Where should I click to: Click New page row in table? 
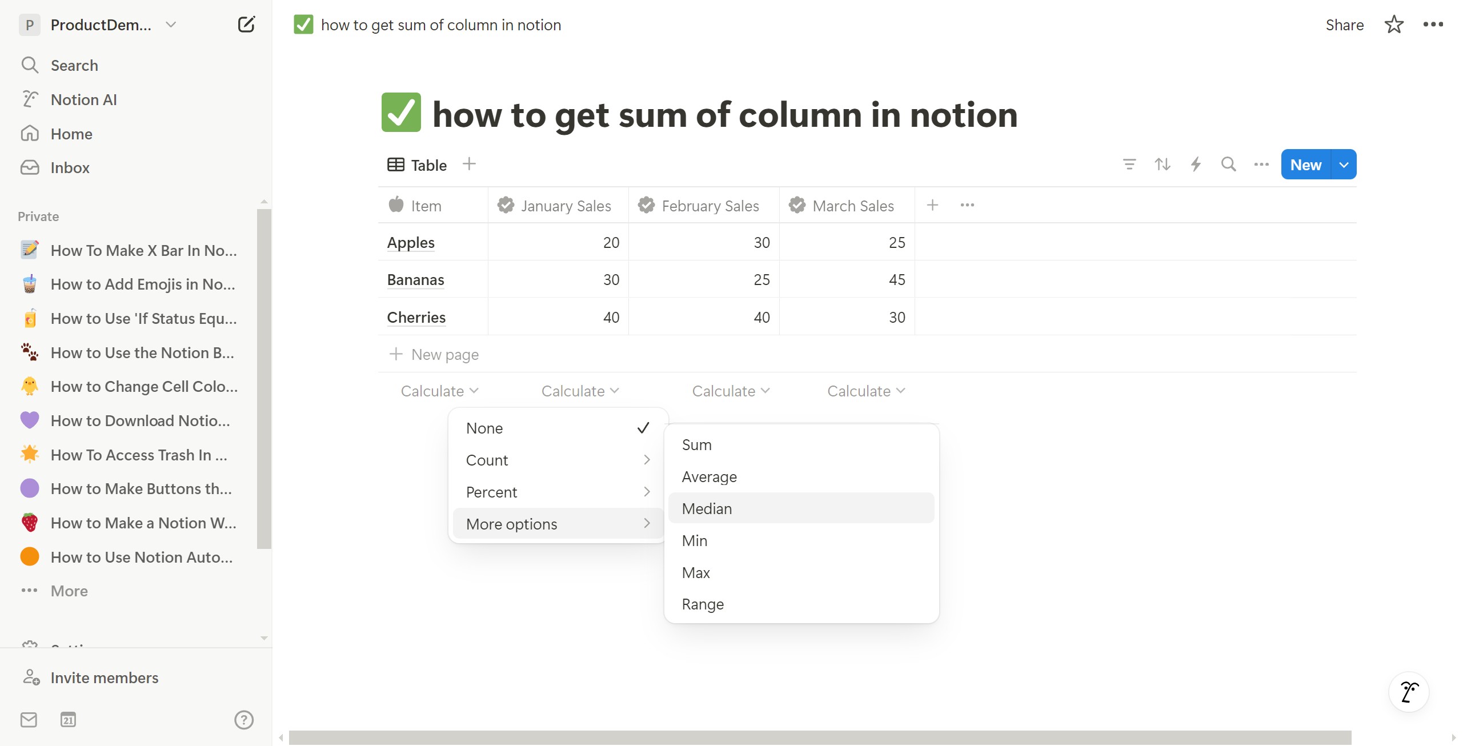pos(867,354)
